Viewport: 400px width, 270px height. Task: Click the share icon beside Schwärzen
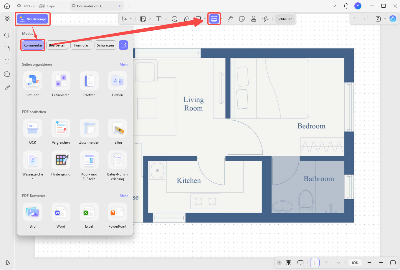123,45
